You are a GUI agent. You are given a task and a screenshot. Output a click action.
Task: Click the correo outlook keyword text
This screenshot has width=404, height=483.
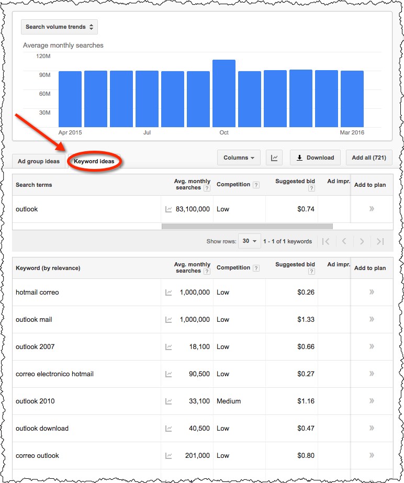[x=37, y=456]
